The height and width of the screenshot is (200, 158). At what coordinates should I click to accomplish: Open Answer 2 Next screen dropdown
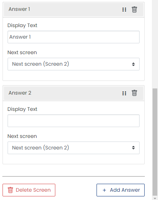73,148
